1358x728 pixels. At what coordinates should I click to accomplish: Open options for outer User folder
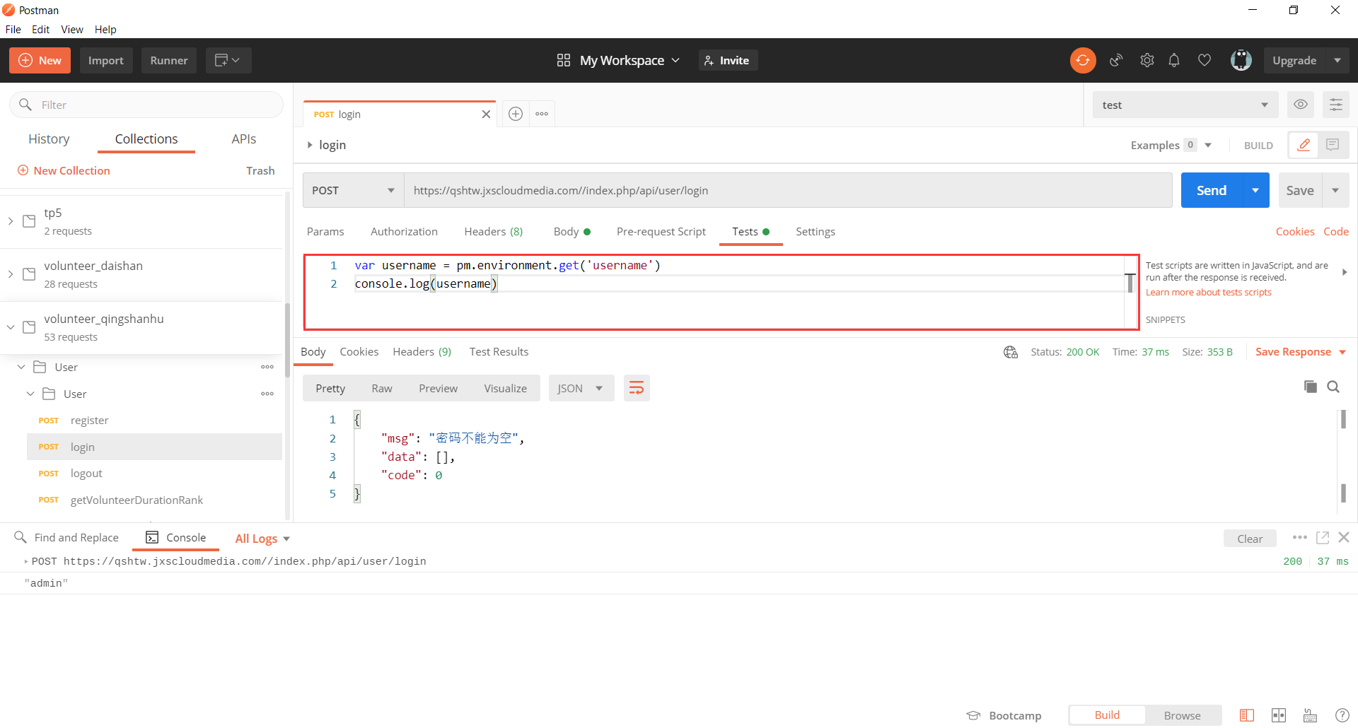point(267,367)
